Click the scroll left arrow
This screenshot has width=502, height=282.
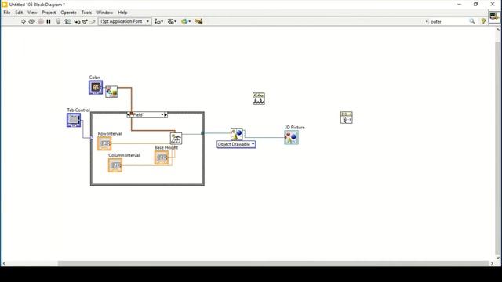click(x=4, y=263)
